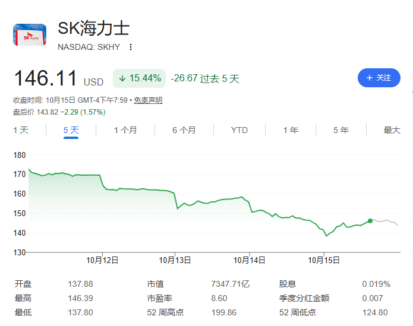Viewport: 413px width, 326px height.
Task: Click the 市盈率 value 8.60
Action: tap(219, 298)
